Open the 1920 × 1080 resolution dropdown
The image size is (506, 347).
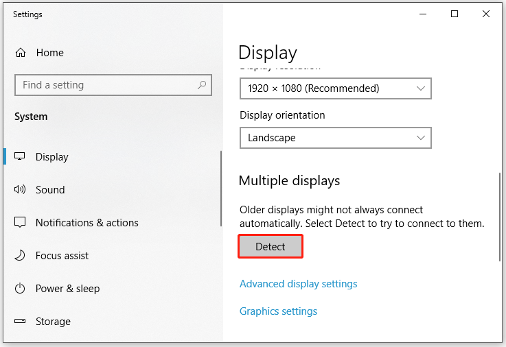coord(336,88)
